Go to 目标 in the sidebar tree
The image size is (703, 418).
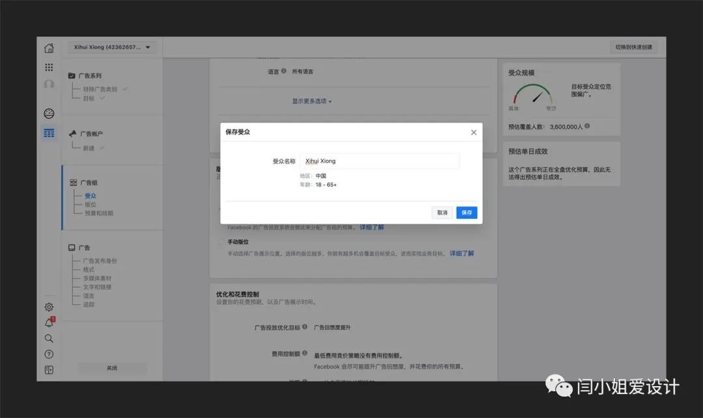[x=89, y=98]
